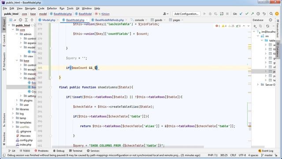Open the File menu

click(x=5, y=8)
